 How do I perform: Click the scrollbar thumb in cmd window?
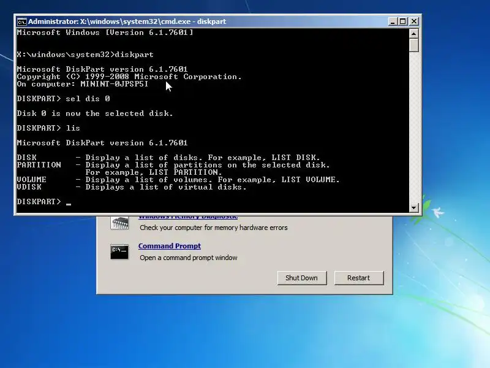(x=414, y=45)
